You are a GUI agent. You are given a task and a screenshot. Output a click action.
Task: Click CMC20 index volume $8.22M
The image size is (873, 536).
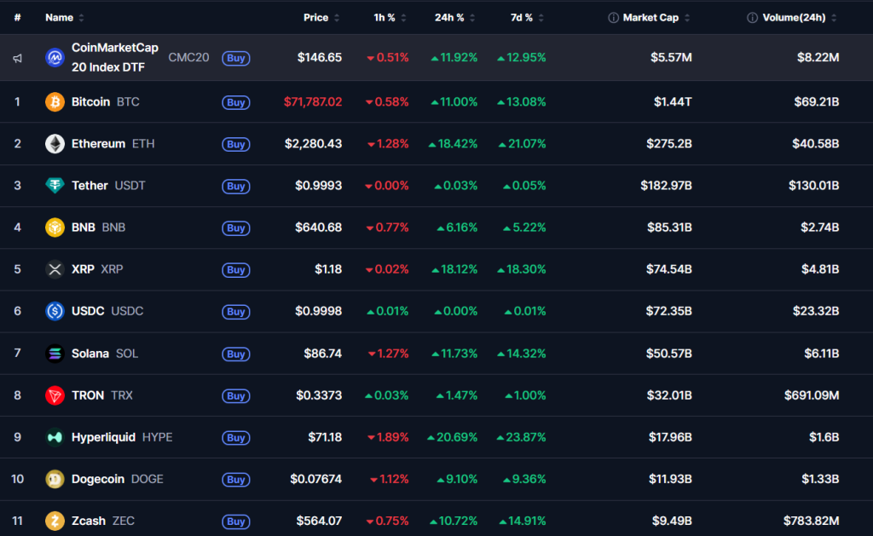818,57
